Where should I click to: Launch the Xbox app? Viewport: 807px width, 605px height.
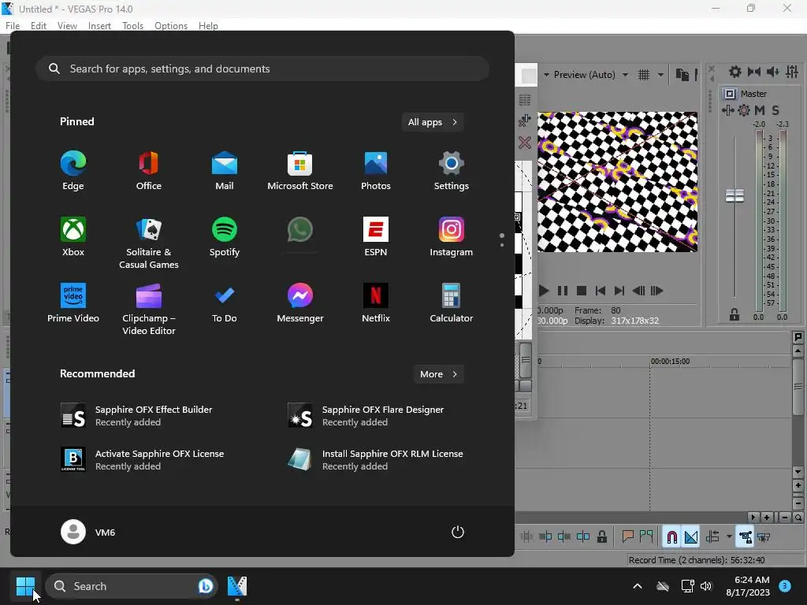73,236
